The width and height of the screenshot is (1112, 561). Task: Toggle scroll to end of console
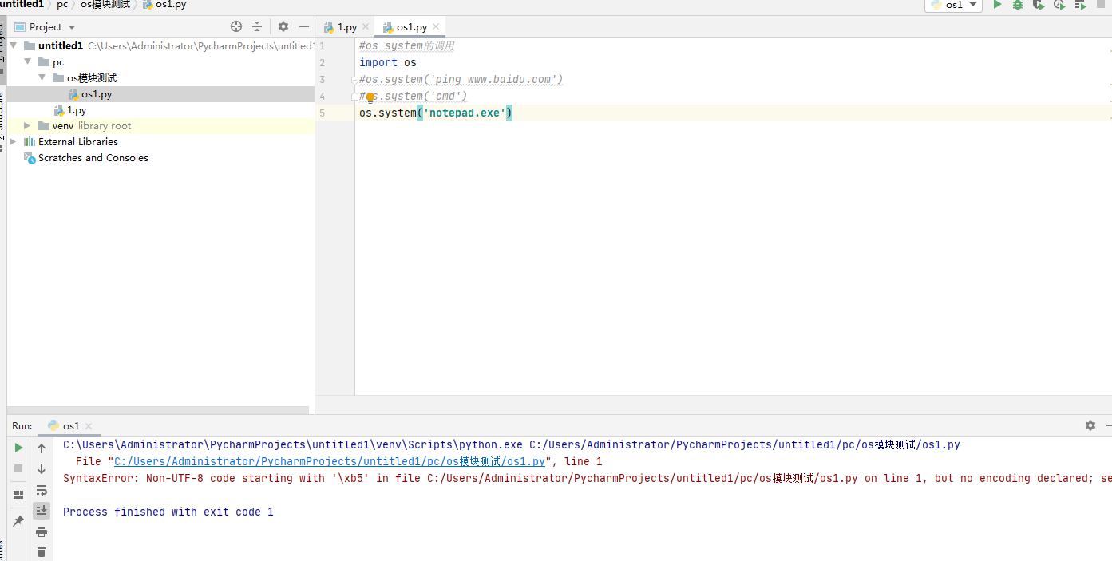(42, 510)
